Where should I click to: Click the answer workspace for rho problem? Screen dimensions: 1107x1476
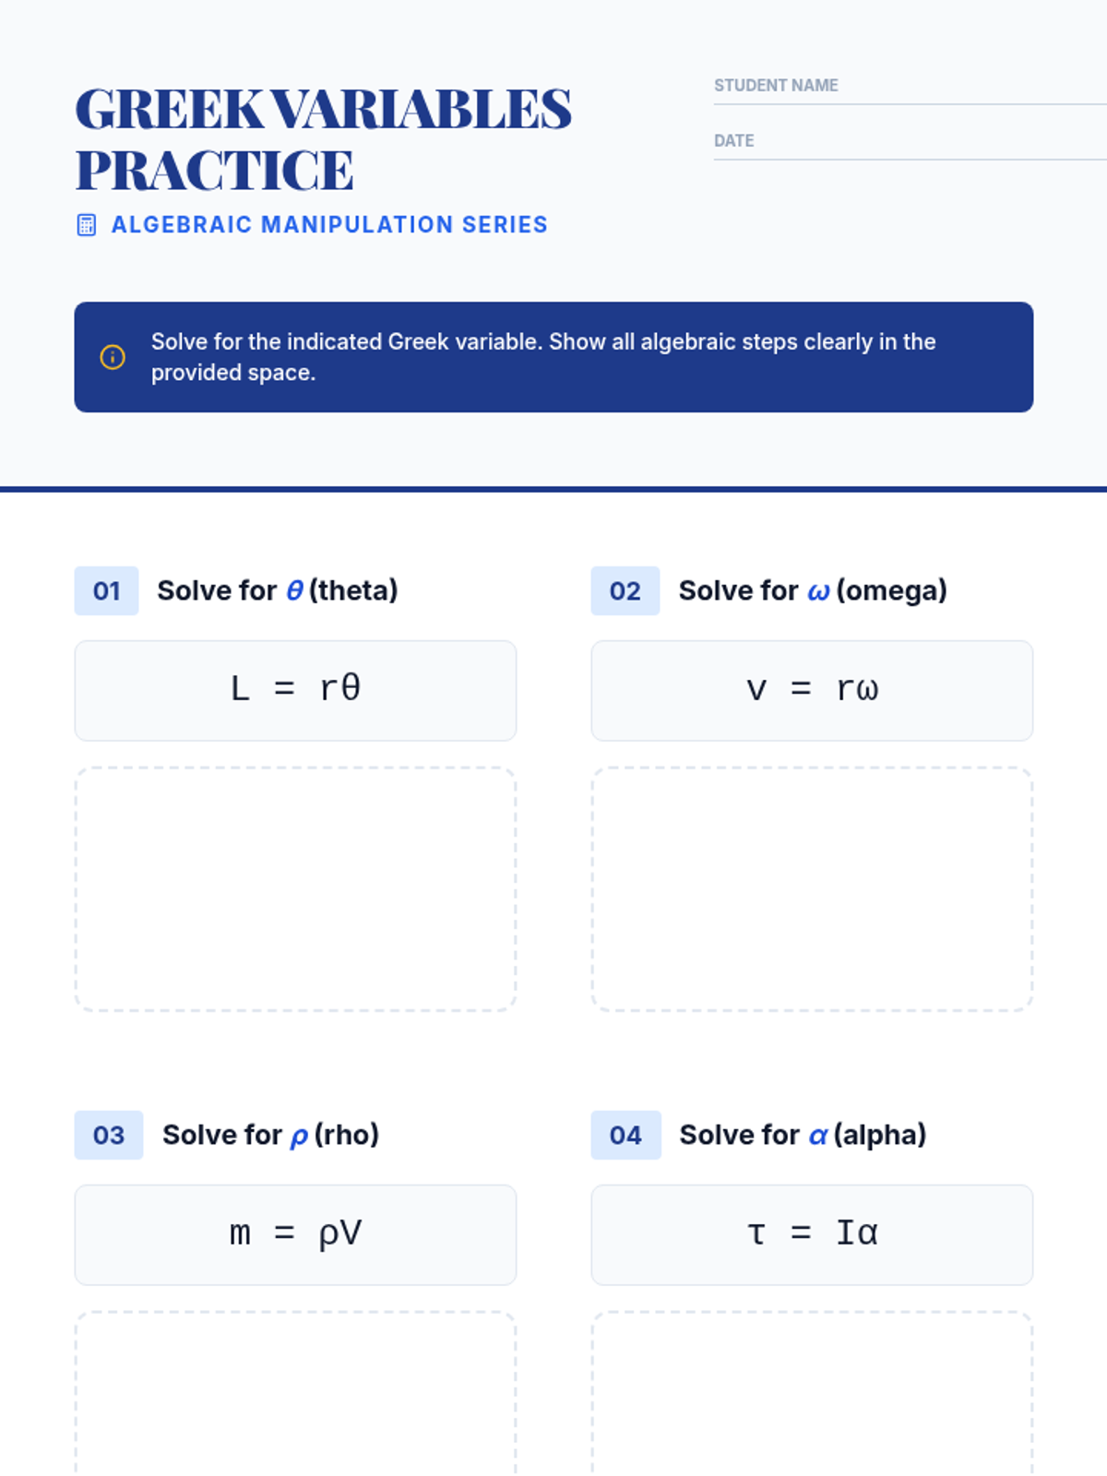(295, 1393)
